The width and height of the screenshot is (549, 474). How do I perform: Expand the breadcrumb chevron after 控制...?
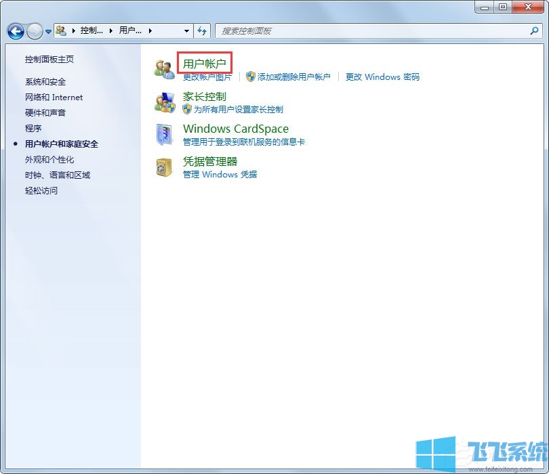(110, 31)
